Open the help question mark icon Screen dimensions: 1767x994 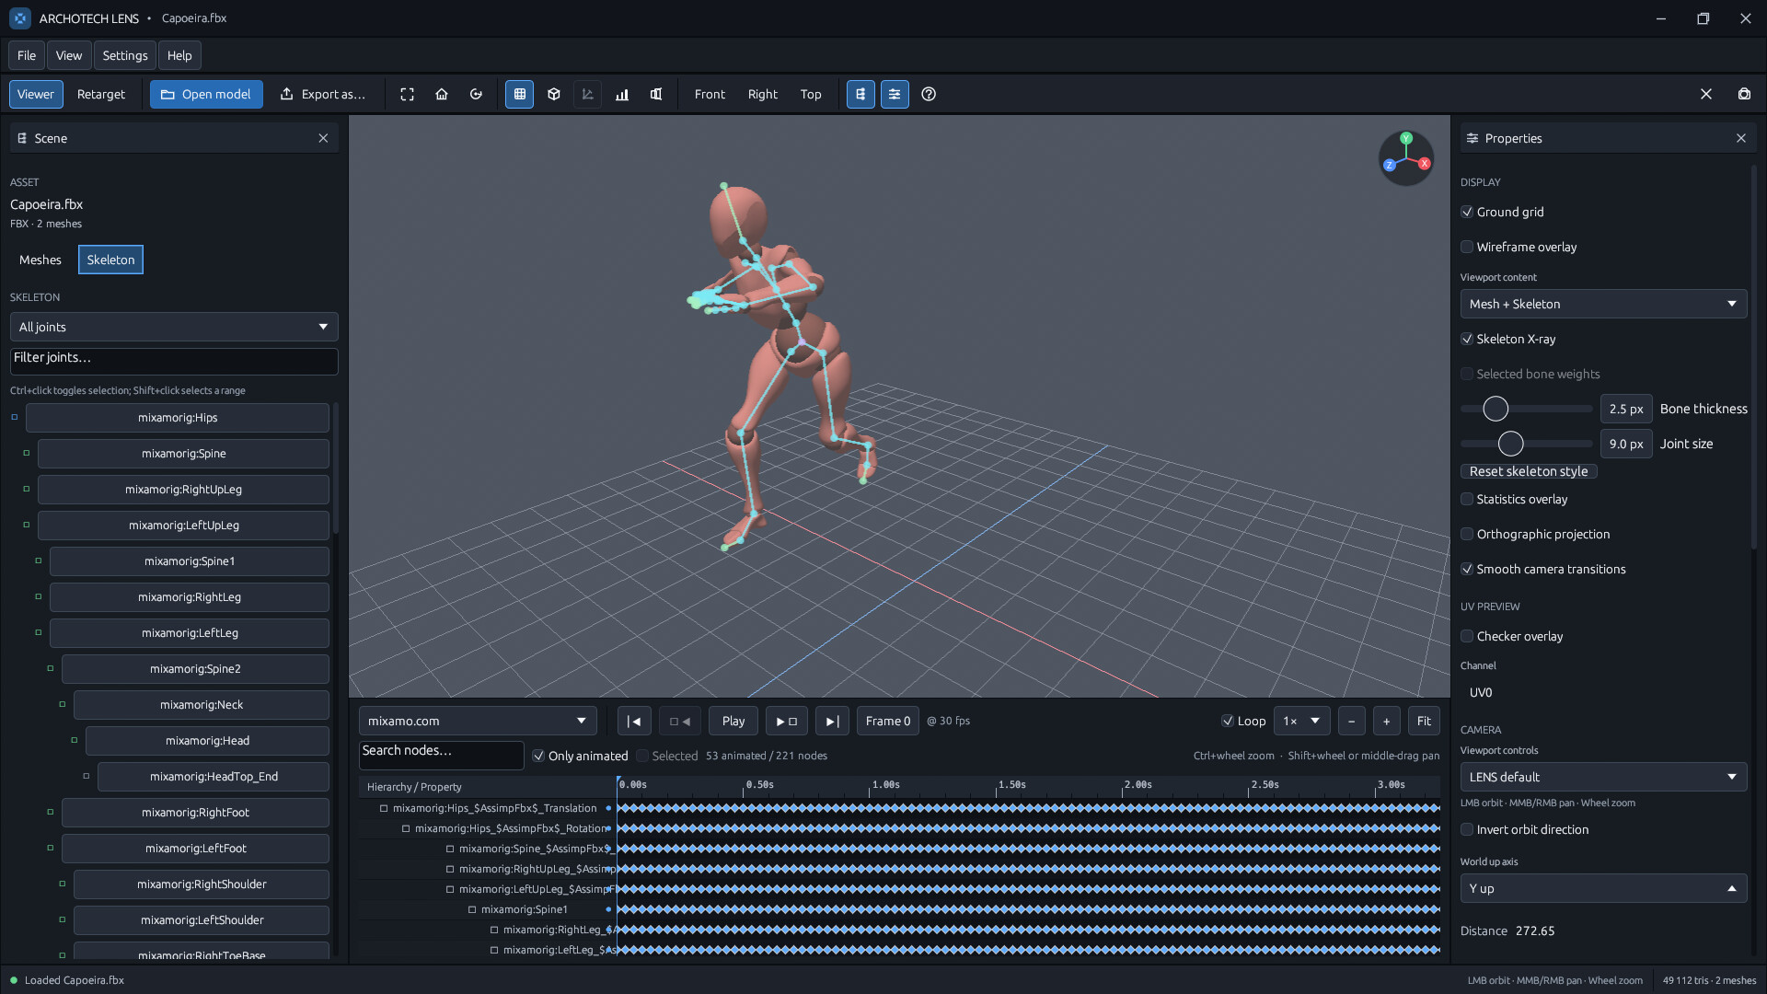[x=929, y=94]
